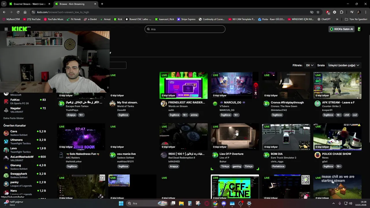Select the gaming tag under Buhur

pyautogui.click(x=237, y=166)
